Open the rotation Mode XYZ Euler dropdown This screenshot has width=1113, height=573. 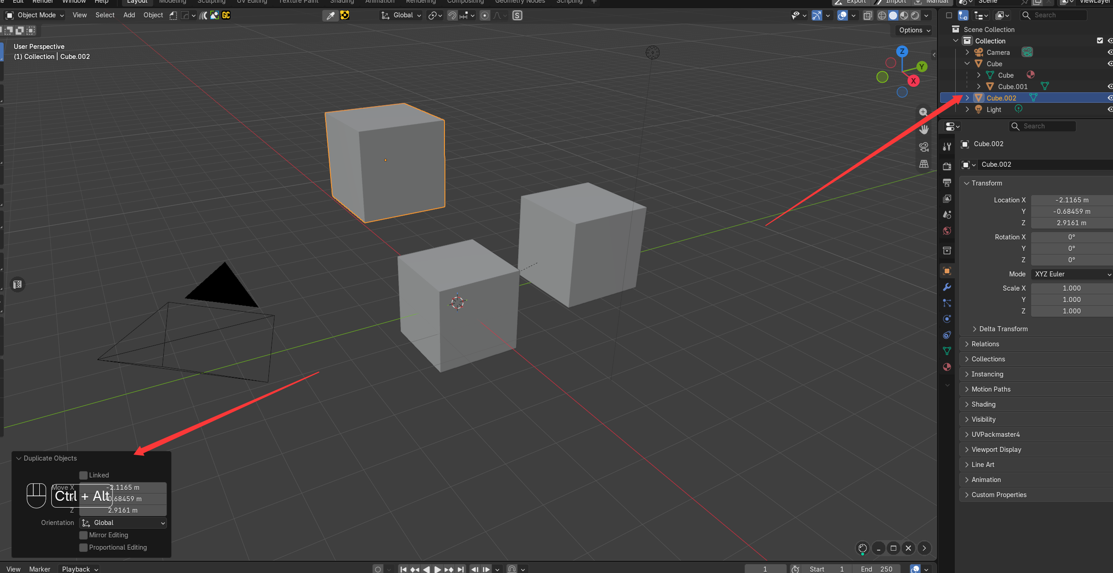pos(1072,274)
